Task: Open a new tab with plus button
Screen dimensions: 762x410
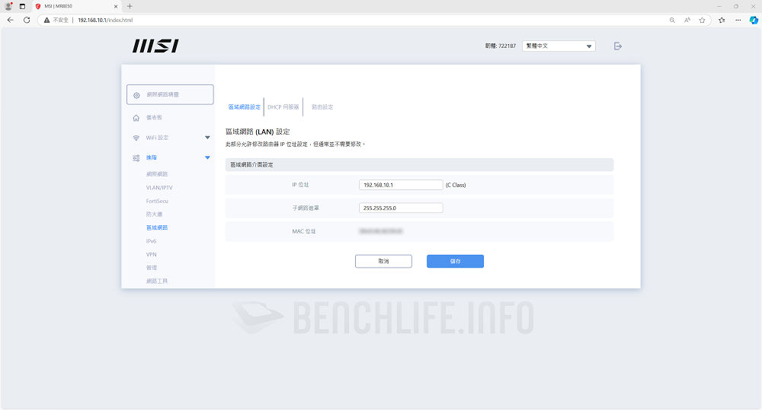Action: 130,6
